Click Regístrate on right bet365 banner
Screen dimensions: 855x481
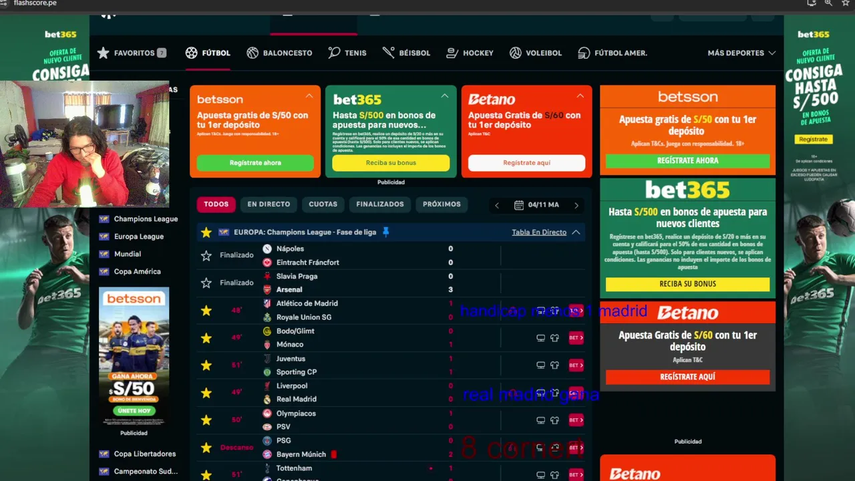tap(813, 139)
